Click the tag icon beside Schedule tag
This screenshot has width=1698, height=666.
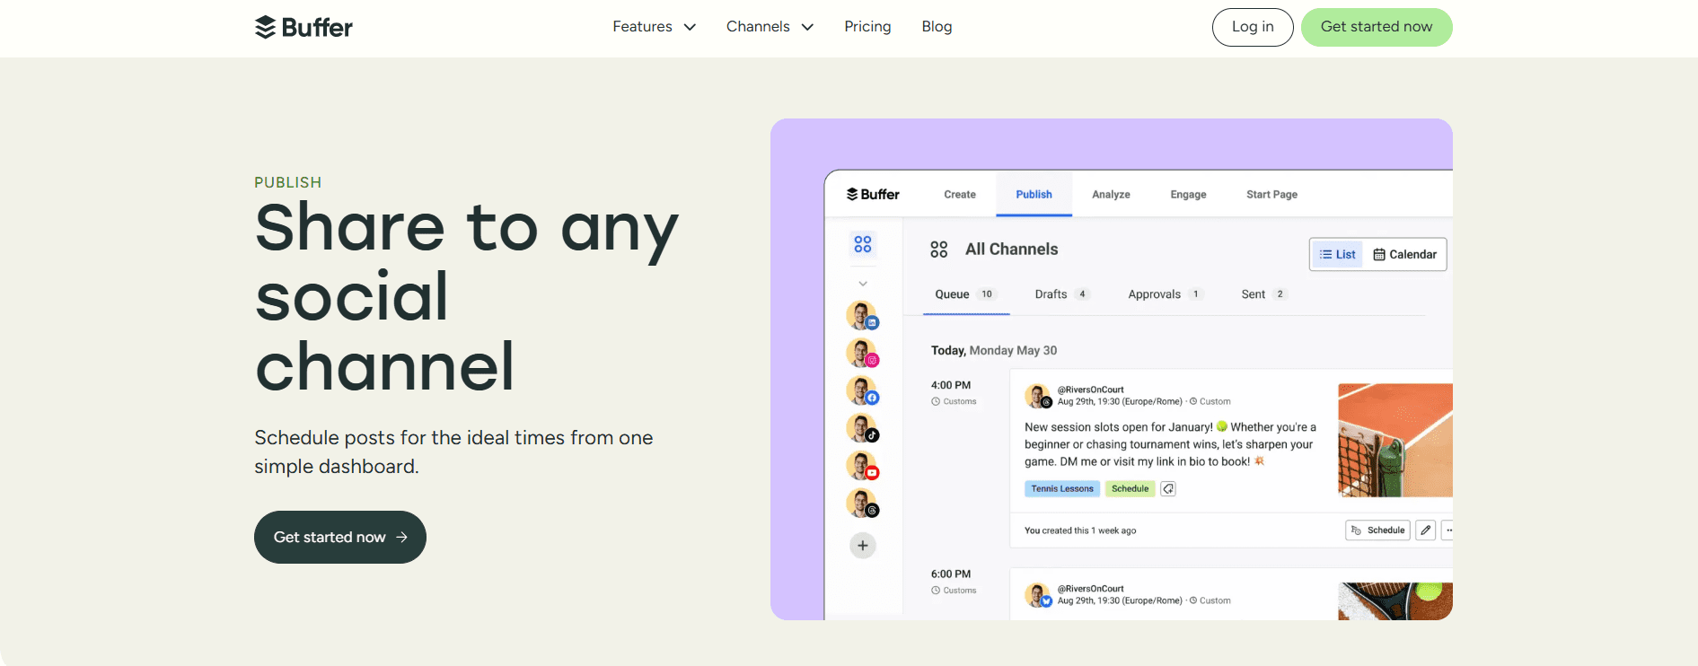pyautogui.click(x=1168, y=488)
